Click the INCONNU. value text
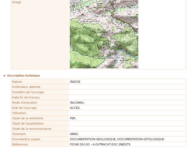This screenshot has height=147, width=188. (77, 103)
